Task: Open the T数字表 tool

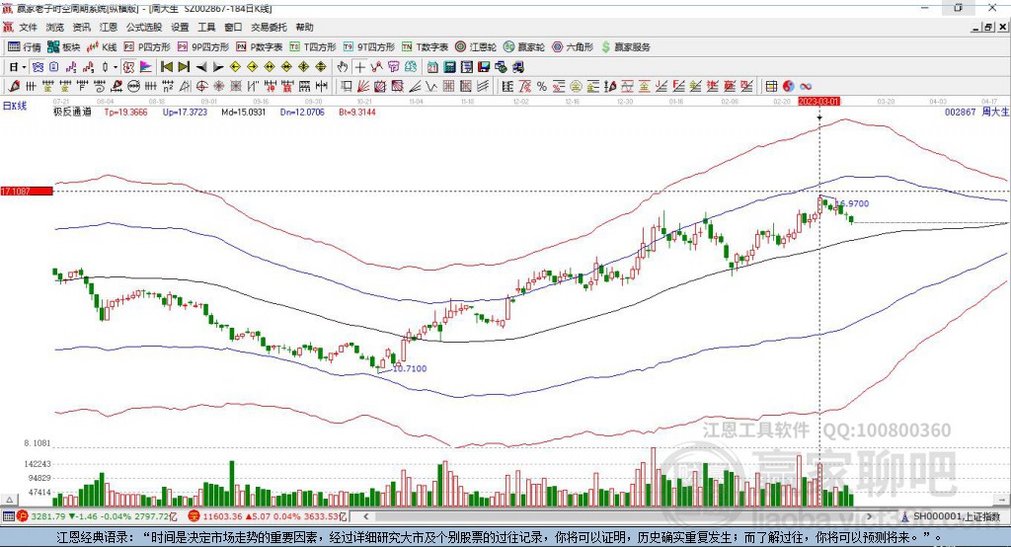Action: pos(425,47)
